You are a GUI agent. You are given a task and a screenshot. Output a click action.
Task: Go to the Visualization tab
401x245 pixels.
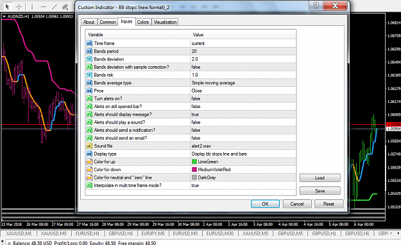point(165,22)
